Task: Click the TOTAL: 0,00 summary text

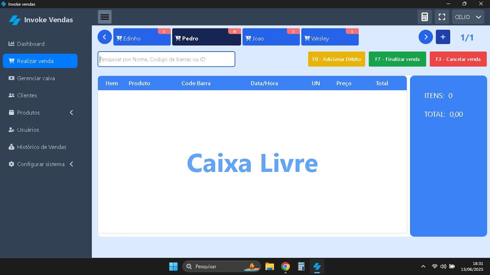Action: pyautogui.click(x=443, y=114)
